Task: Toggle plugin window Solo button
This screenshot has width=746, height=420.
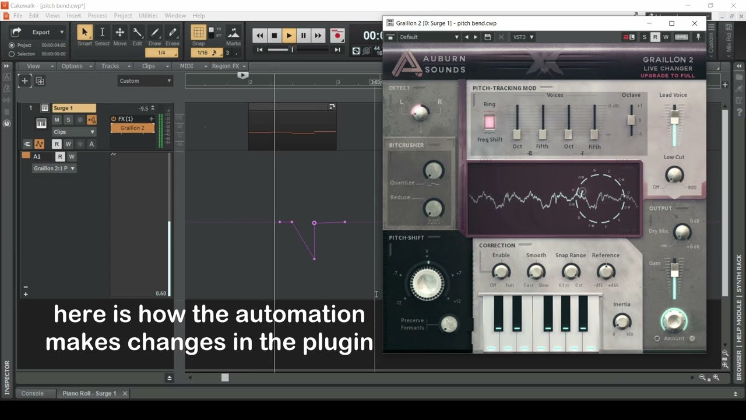Action: [644, 37]
